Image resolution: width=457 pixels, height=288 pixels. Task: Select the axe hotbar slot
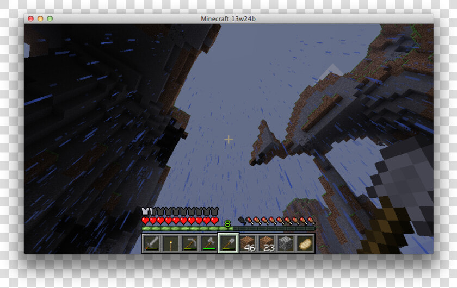pyautogui.click(x=209, y=243)
